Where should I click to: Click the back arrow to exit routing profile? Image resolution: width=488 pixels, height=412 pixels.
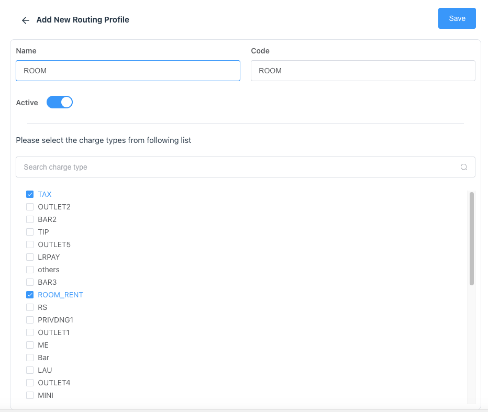tap(25, 20)
